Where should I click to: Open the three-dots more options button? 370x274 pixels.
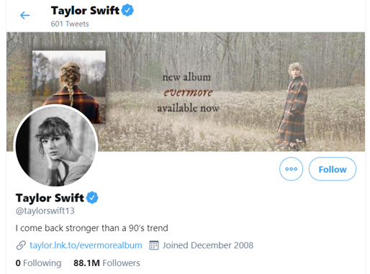tap(291, 169)
